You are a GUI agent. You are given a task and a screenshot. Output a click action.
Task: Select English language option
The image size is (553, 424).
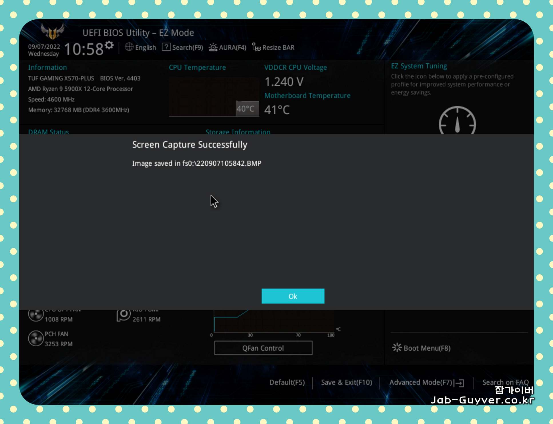146,47
